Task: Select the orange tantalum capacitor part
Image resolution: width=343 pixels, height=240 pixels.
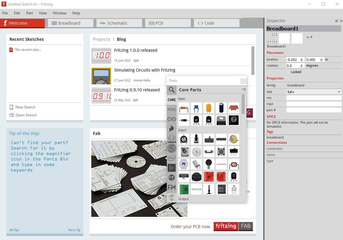Action: tap(209, 108)
